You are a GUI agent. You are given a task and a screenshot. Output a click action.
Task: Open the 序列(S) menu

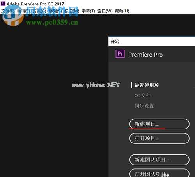tap(55, 11)
